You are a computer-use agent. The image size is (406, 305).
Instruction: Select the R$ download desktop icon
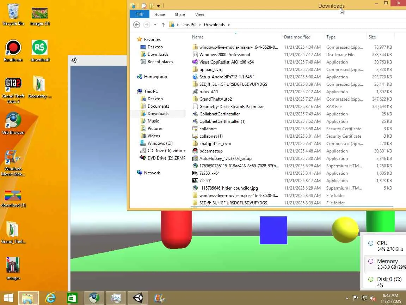tap(39, 50)
